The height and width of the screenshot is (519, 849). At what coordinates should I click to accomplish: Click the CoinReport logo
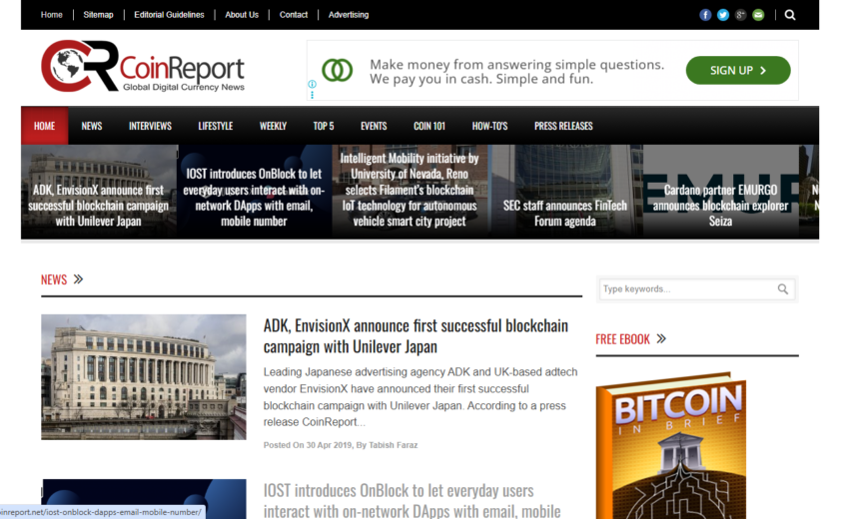click(143, 66)
